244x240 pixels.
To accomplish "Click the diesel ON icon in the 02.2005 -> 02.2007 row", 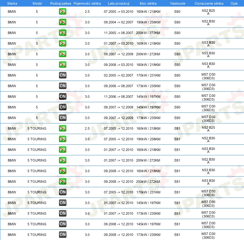I will tap(62, 75).
